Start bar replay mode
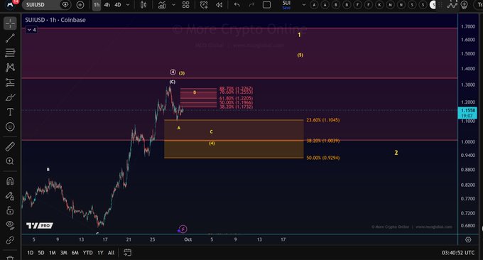The width and height of the screenshot is (483, 260). [219, 5]
